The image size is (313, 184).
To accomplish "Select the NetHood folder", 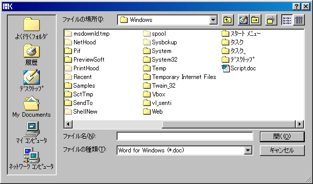I will click(x=80, y=42).
